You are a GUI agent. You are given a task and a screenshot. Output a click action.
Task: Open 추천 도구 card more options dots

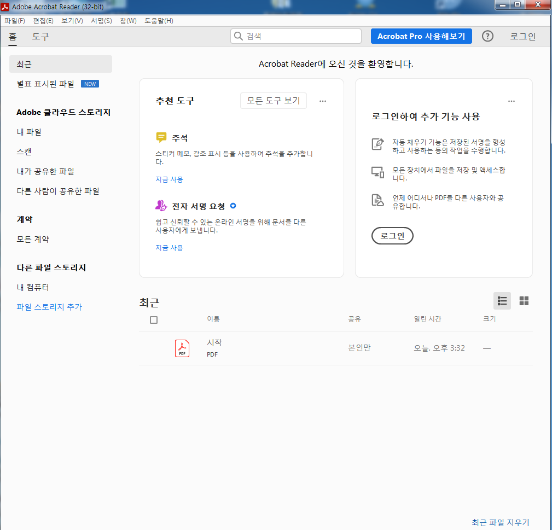click(x=322, y=101)
